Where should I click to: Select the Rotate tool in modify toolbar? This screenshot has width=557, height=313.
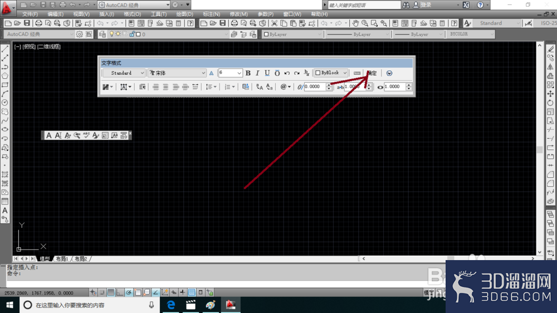point(551,102)
